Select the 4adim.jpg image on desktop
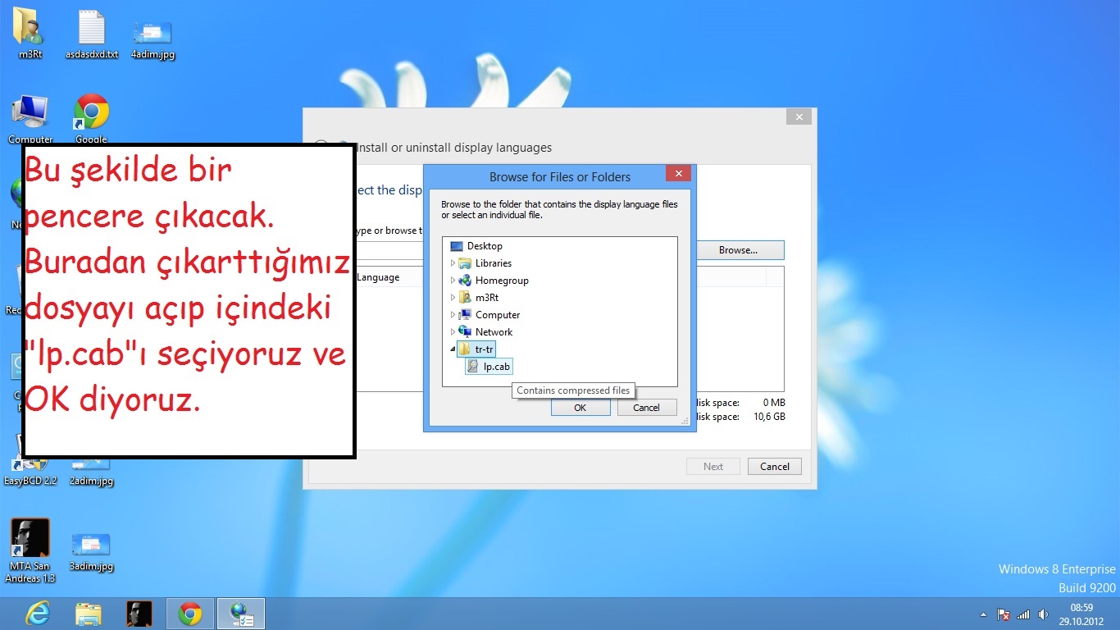1120x630 pixels. 153,39
